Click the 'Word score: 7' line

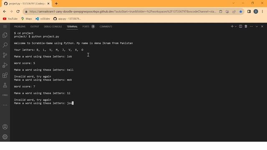(x=25, y=87)
